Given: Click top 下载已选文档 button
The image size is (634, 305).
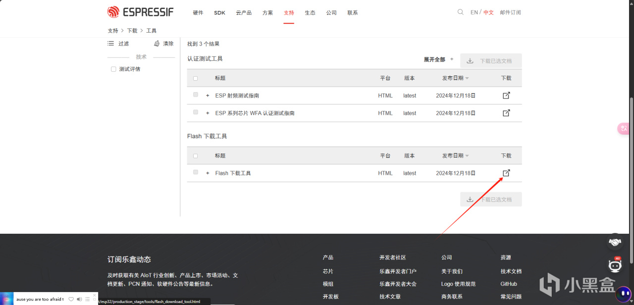Looking at the screenshot, I should point(491,61).
